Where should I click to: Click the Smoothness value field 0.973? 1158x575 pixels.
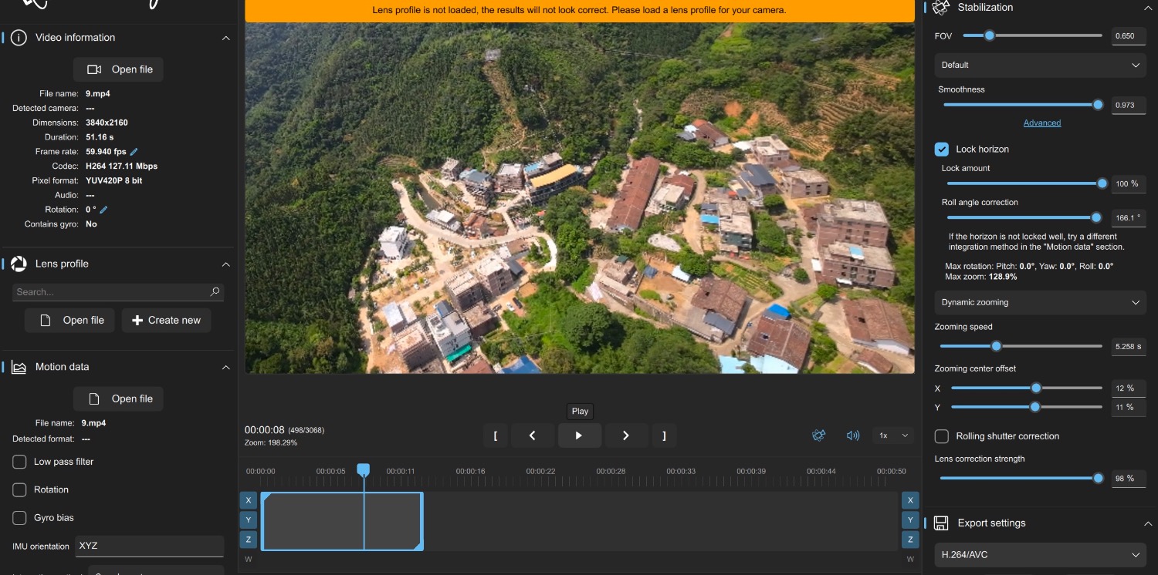(1128, 106)
